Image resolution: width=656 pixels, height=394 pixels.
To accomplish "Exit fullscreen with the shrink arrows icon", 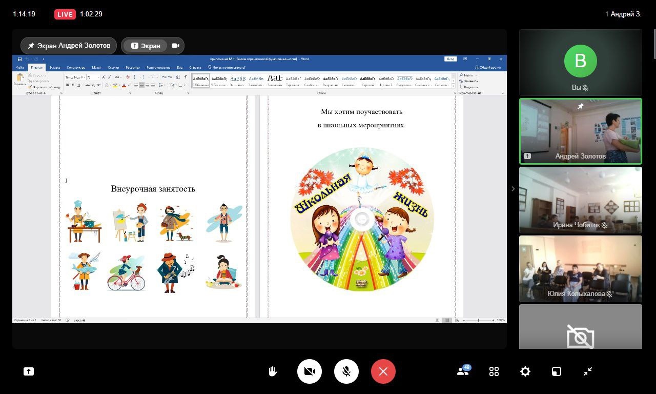I will tap(588, 371).
